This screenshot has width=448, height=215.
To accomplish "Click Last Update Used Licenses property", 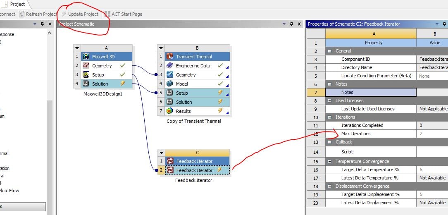I will pyautogui.click(x=371, y=109).
